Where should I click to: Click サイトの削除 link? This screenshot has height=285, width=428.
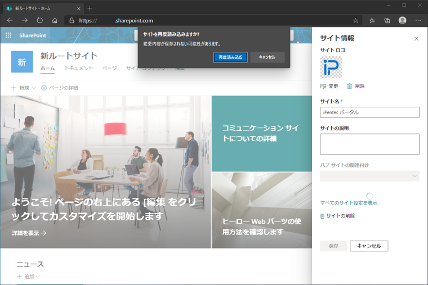337,216
